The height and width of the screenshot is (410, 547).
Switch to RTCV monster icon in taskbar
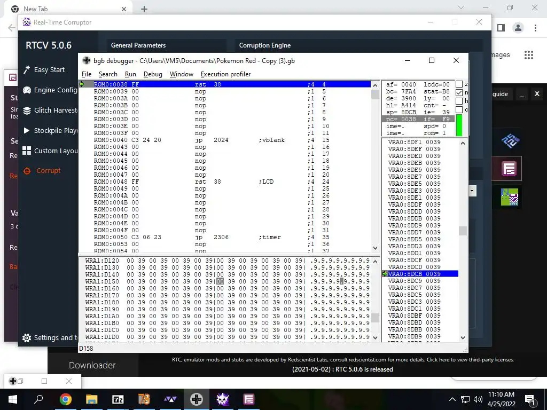[223, 399]
